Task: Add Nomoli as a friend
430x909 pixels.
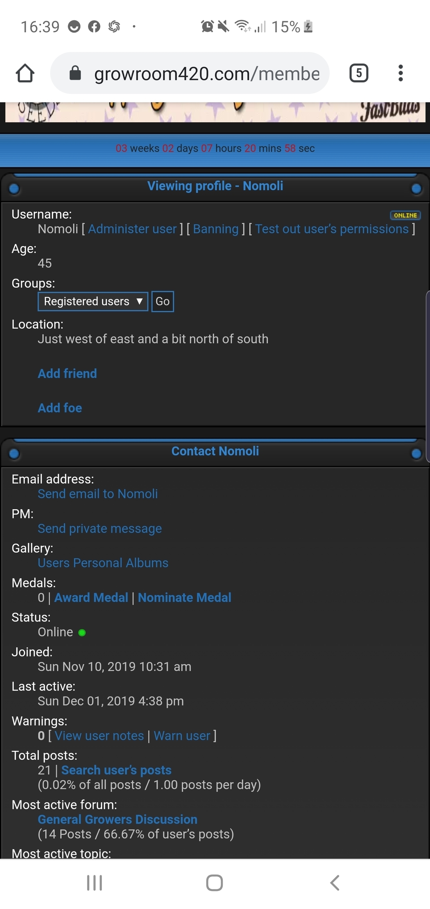Action: (67, 374)
